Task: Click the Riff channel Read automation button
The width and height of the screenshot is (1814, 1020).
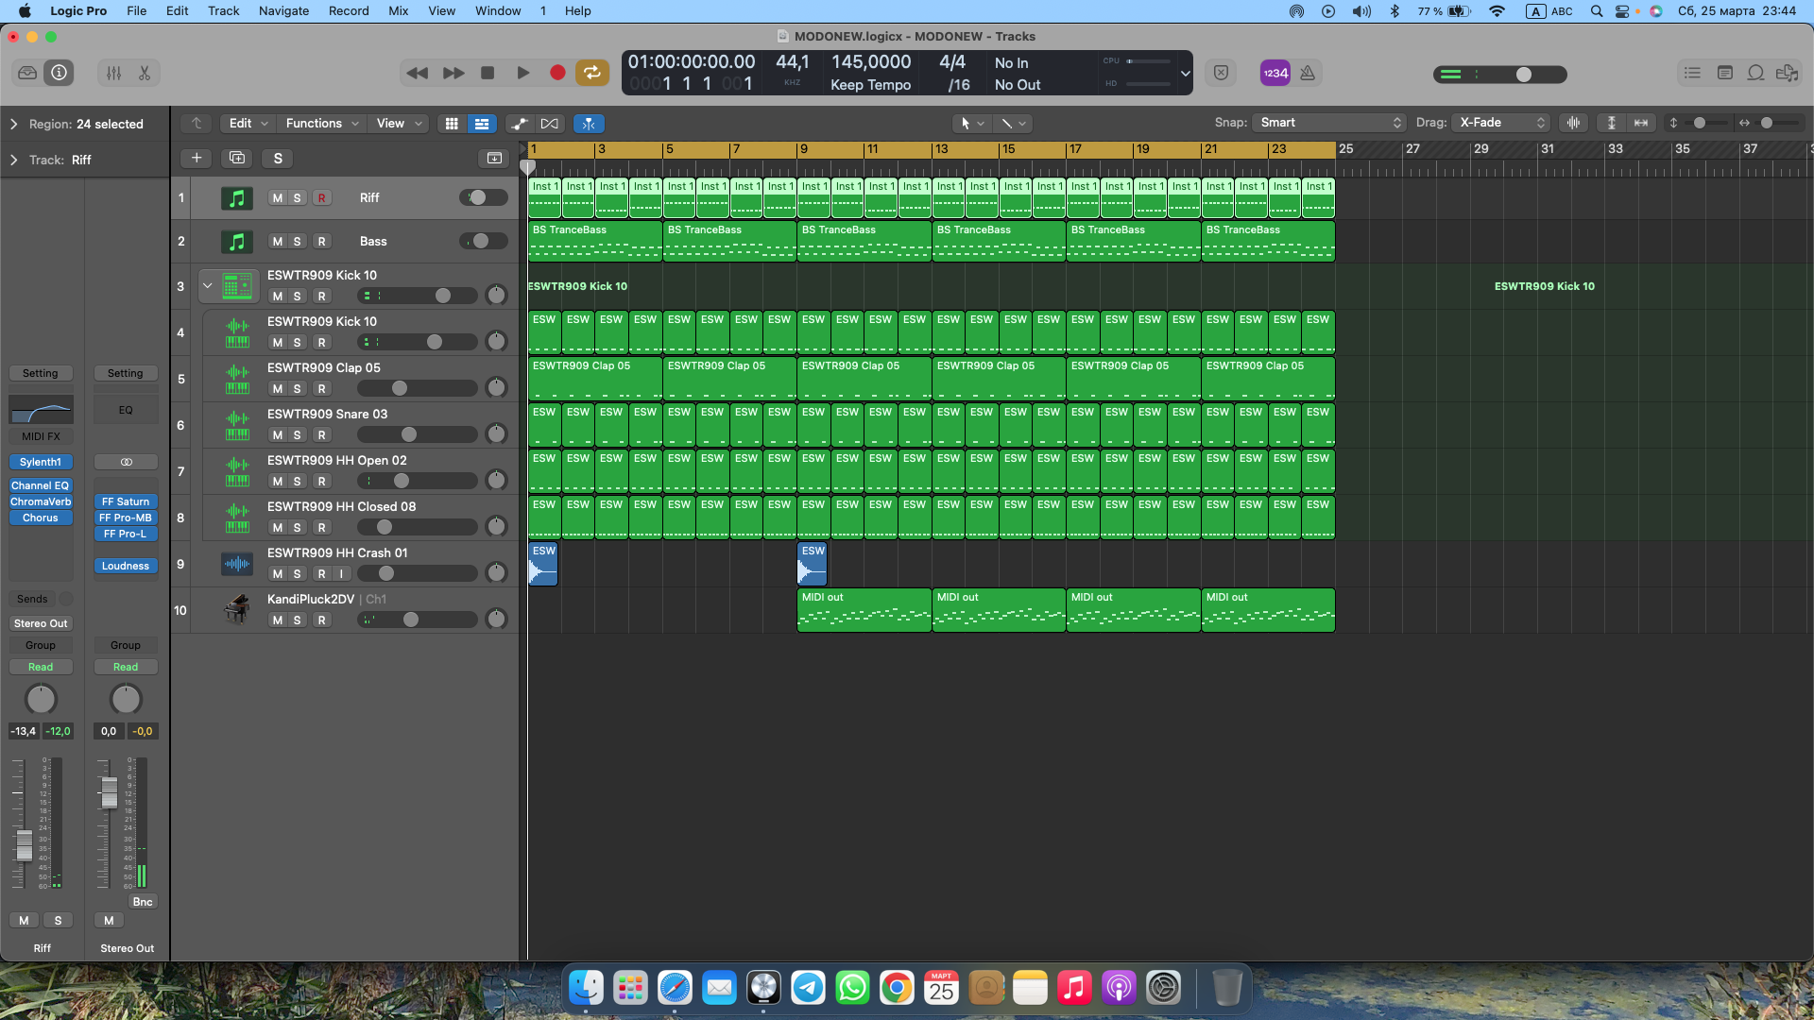Action: pos(41,667)
